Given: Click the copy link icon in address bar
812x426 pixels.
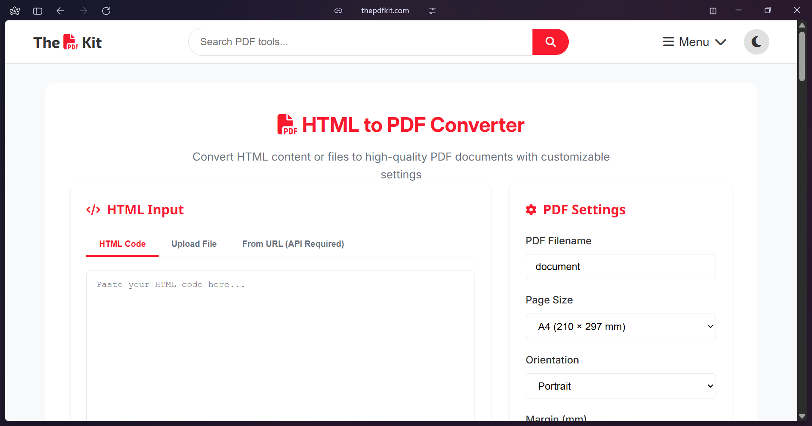Looking at the screenshot, I should (338, 11).
